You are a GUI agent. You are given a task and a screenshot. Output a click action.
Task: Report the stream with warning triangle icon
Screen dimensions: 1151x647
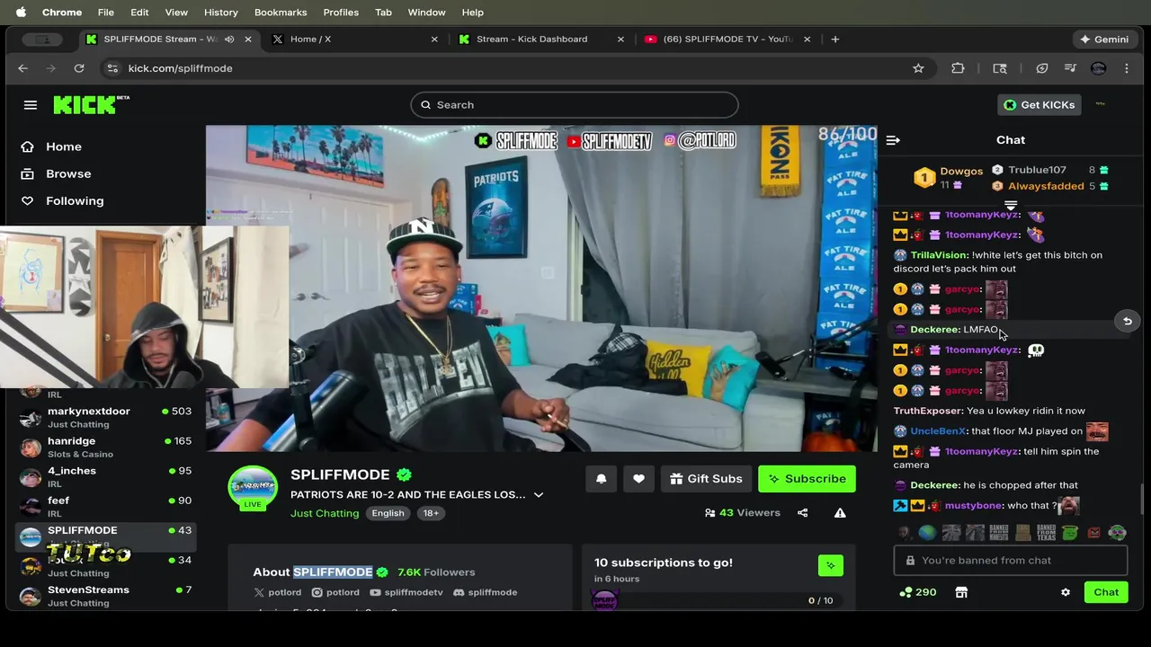[x=840, y=513]
